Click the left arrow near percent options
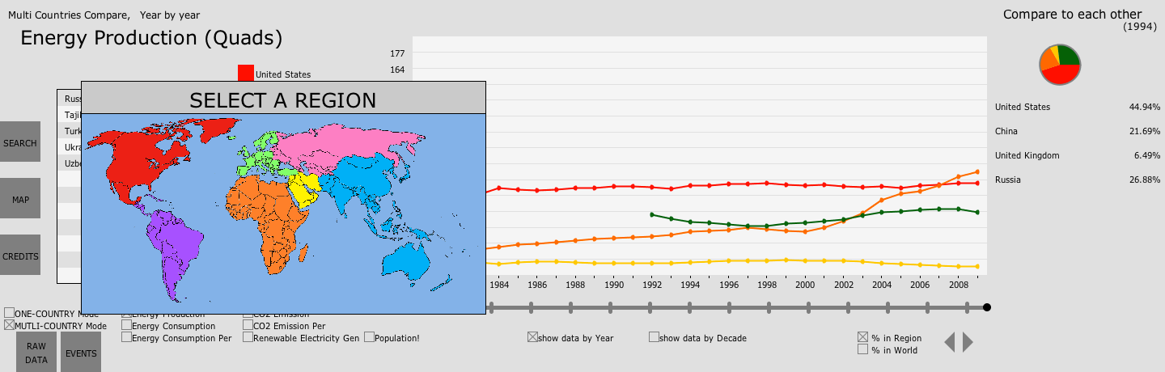 coord(949,343)
